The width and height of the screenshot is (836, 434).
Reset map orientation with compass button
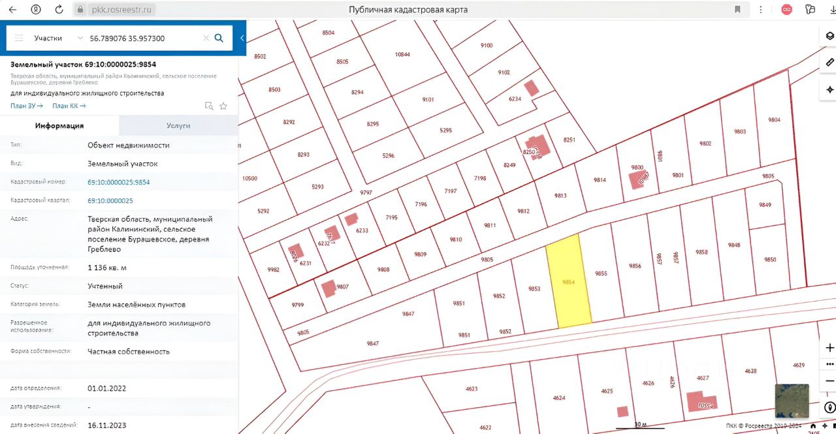pyautogui.click(x=830, y=407)
